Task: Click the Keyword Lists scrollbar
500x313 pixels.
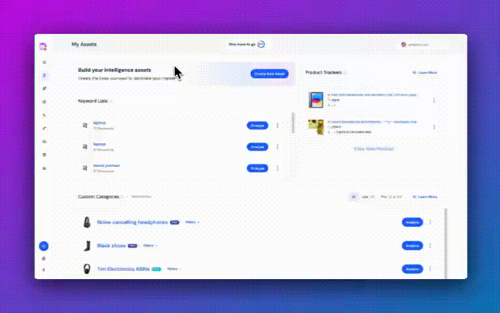Action: (x=293, y=123)
